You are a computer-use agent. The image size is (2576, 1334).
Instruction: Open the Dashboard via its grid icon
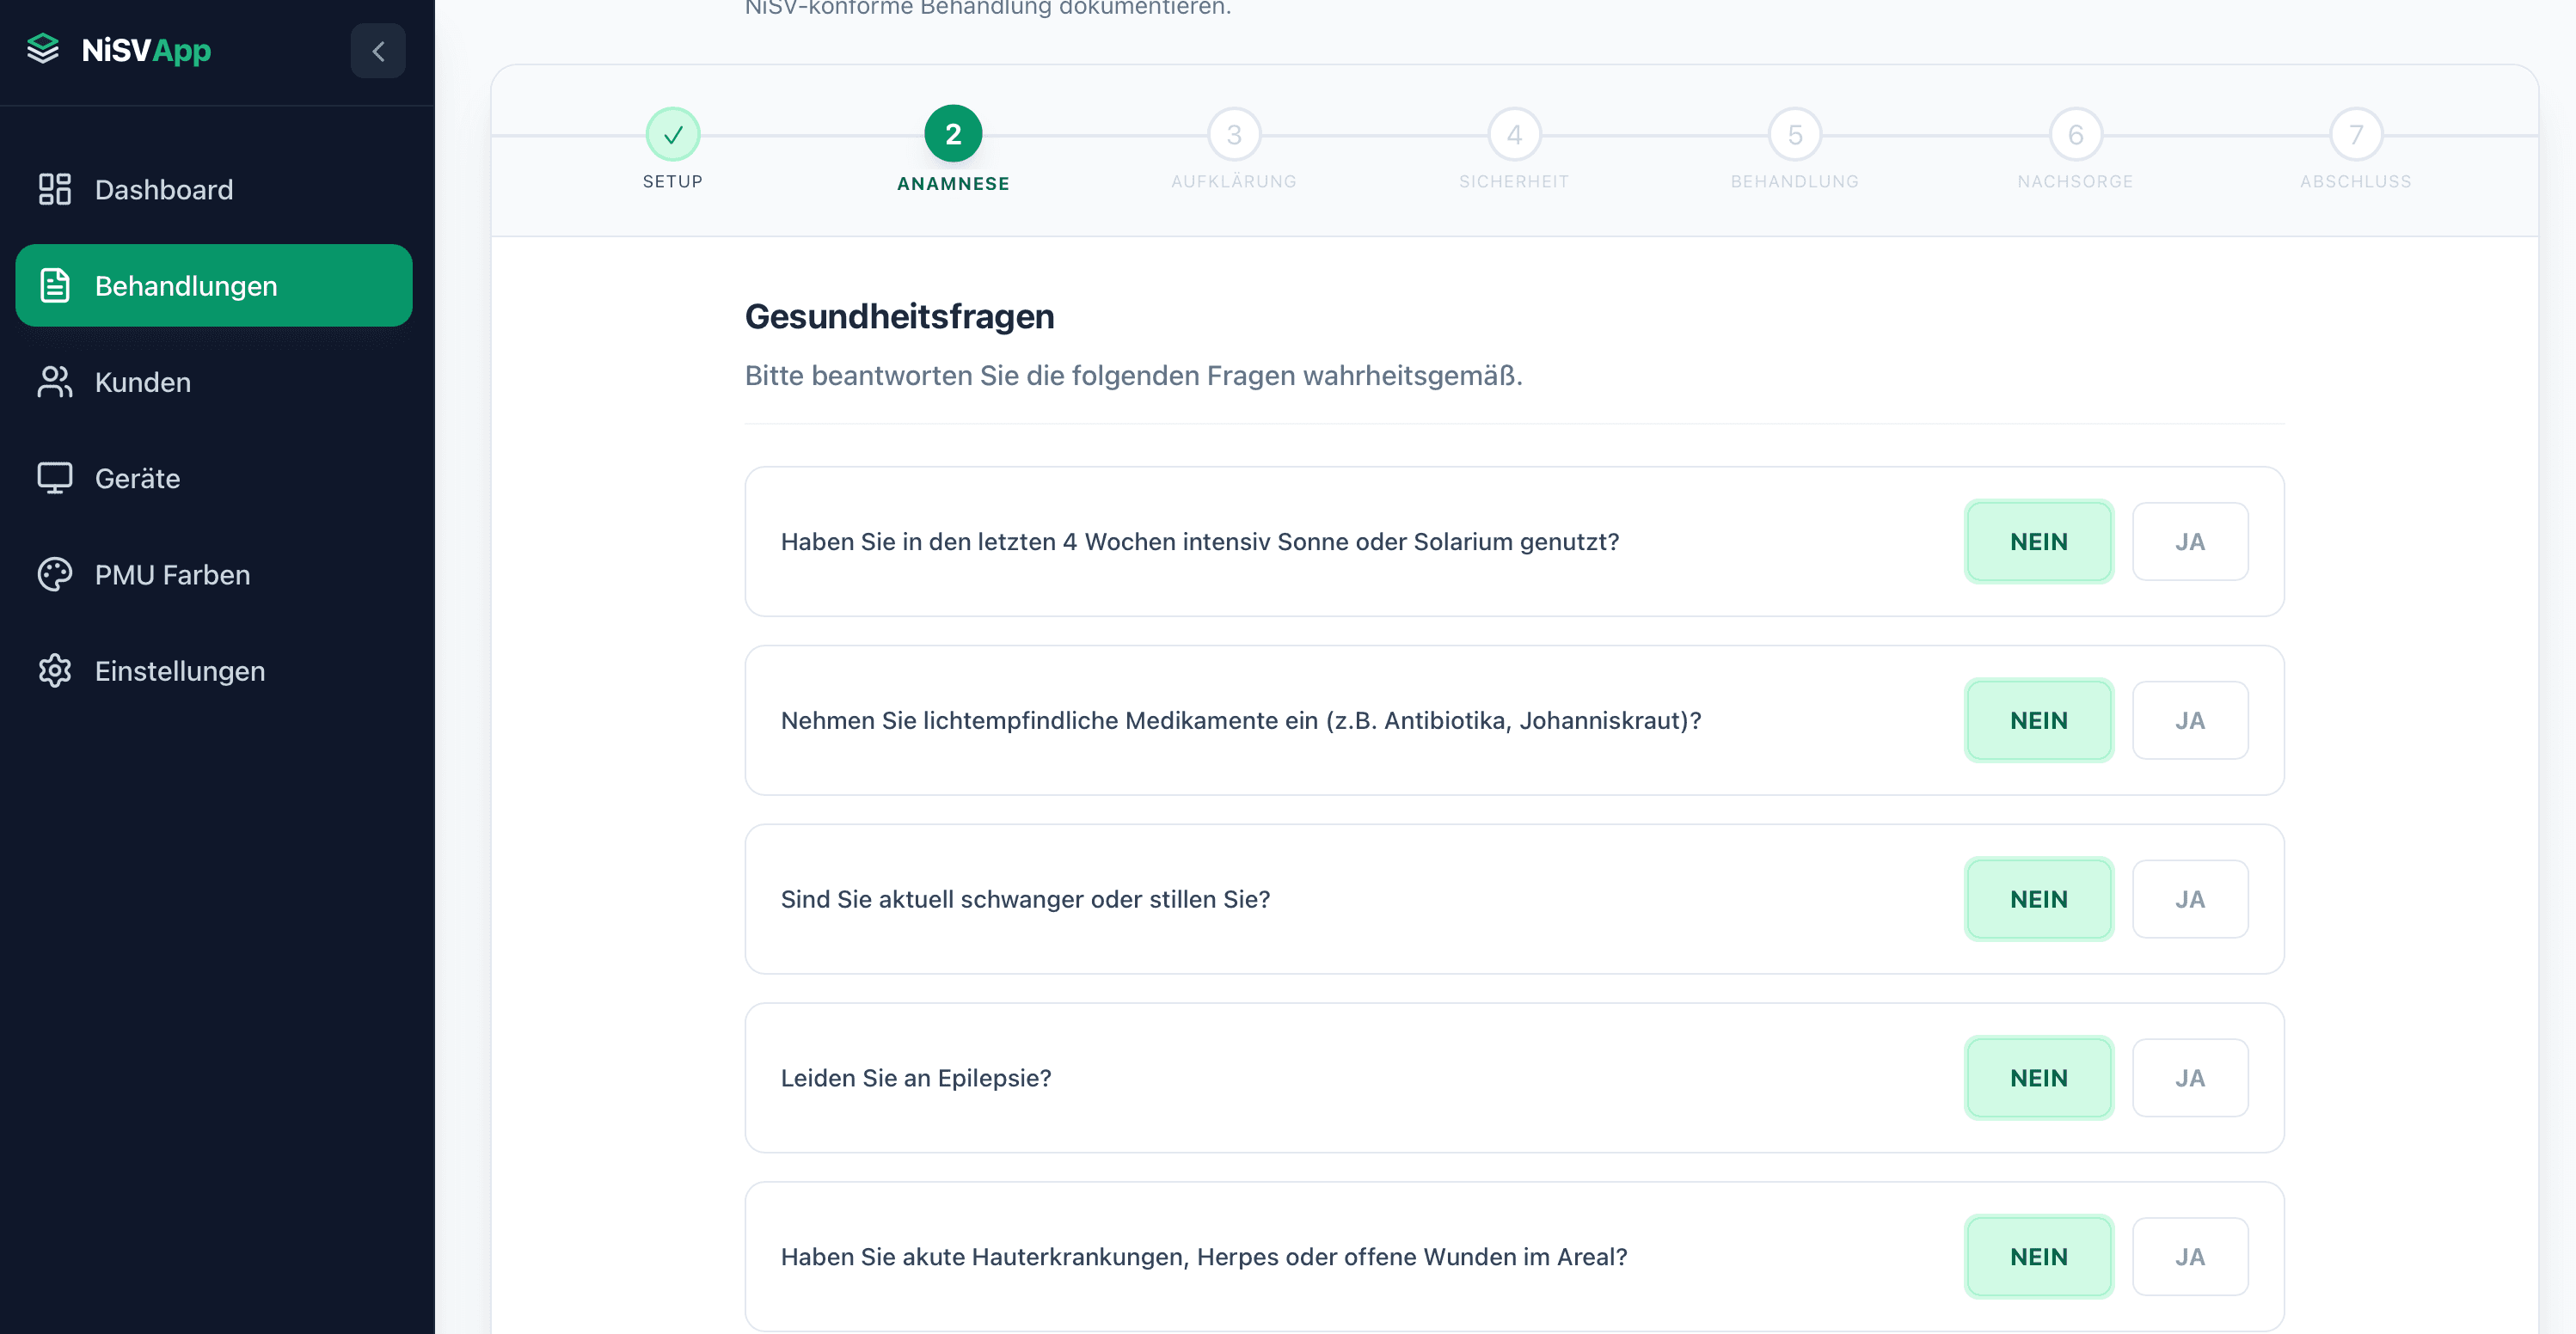click(54, 189)
